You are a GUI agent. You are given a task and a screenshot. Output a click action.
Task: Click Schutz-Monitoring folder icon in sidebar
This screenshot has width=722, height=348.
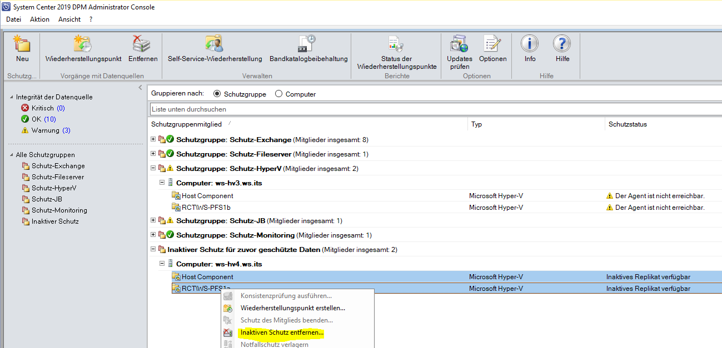pos(26,210)
